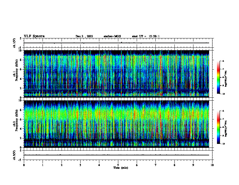Viewport: 239px width, 185px height.
Task: Click the "ch.3(V)" axis label
Action: 14,155
